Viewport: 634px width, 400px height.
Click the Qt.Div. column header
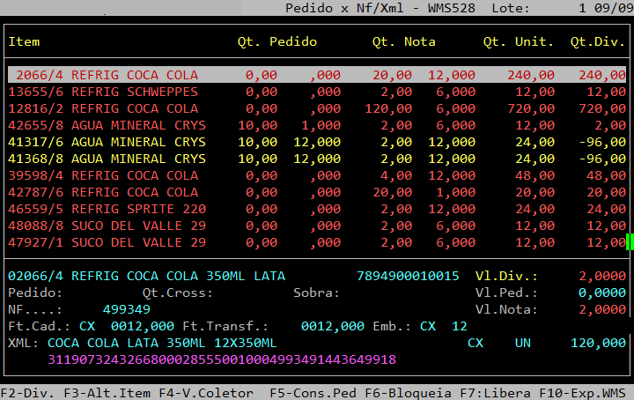(x=598, y=41)
